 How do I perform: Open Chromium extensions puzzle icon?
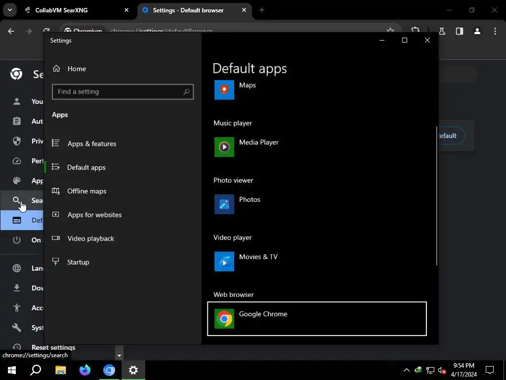415,31
